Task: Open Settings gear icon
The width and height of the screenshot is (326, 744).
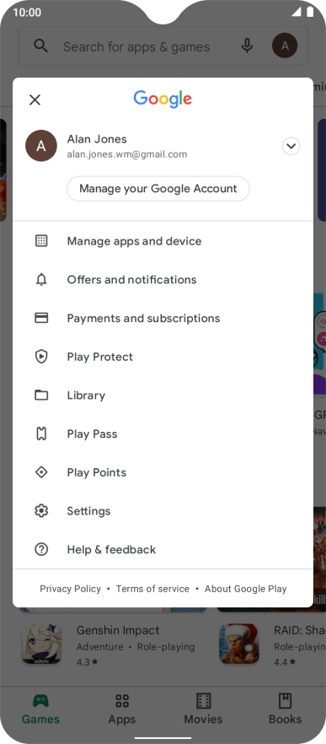Action: [x=41, y=510]
